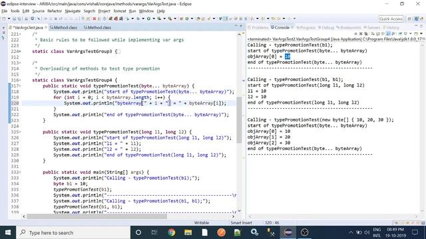Open the File menu
The image size is (426, 239).
point(5,11)
